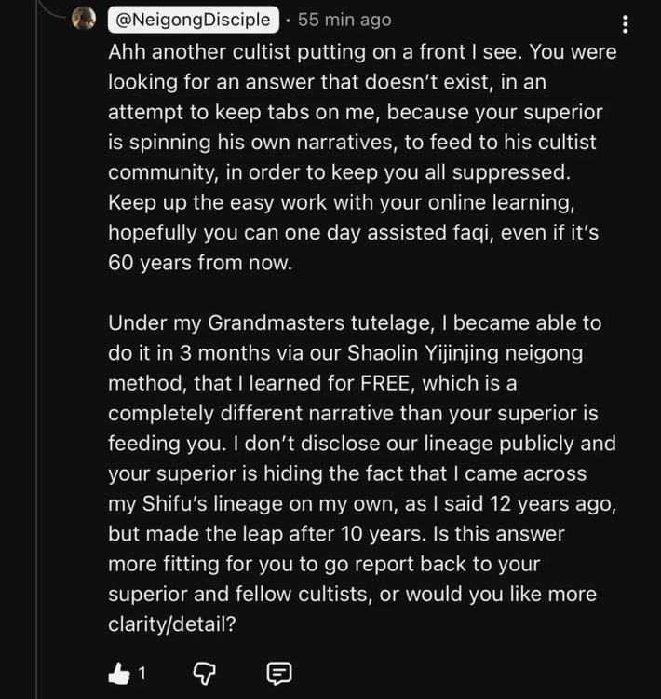Visit the @NeigongDisciple channel handle
Image resolution: width=661 pixels, height=699 pixels.
pyautogui.click(x=195, y=20)
